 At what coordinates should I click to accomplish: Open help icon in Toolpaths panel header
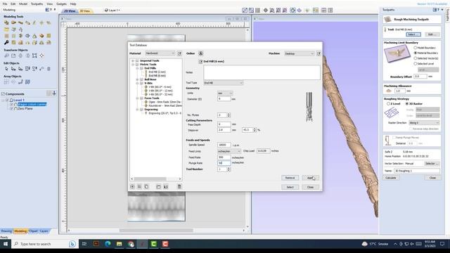click(x=438, y=10)
